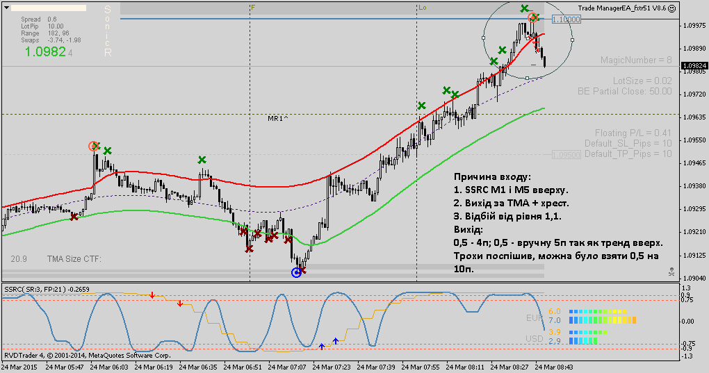Click the left-side handle of the ellipse object

[484, 38]
